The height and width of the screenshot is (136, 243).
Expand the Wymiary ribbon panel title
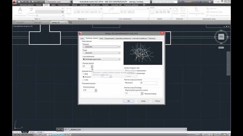pos(82,19)
